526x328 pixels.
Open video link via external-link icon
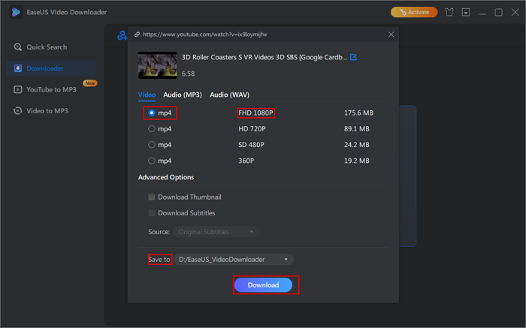click(353, 58)
